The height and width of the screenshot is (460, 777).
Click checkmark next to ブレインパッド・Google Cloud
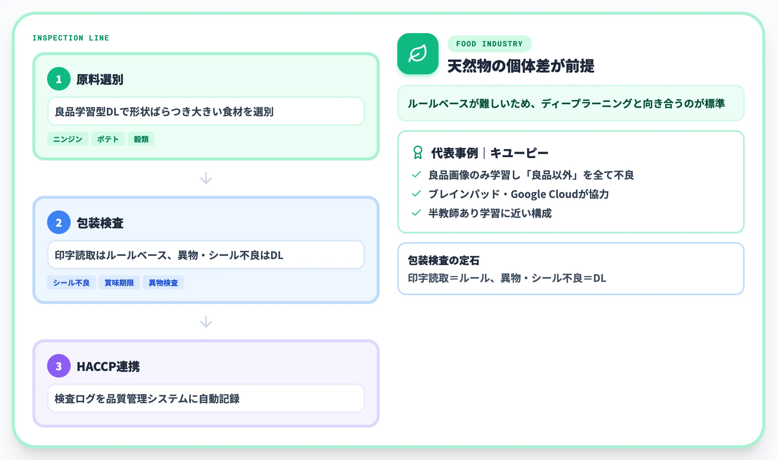click(416, 194)
